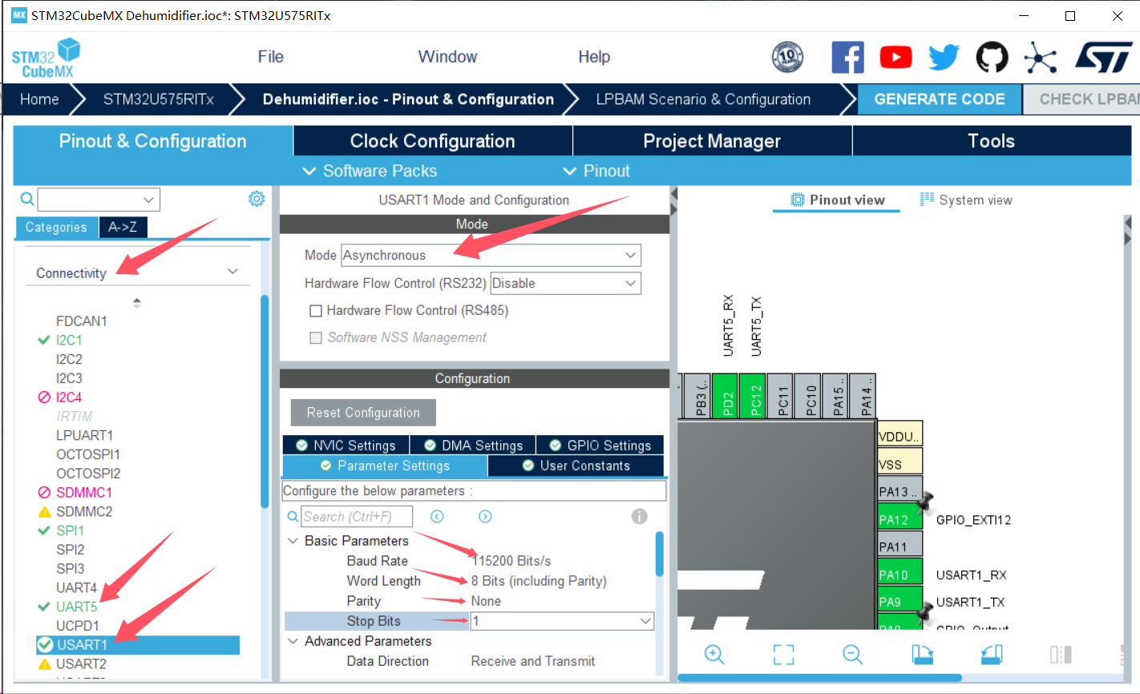The image size is (1140, 694).
Task: Select the green PD2 pin on the chip
Action: (x=725, y=396)
